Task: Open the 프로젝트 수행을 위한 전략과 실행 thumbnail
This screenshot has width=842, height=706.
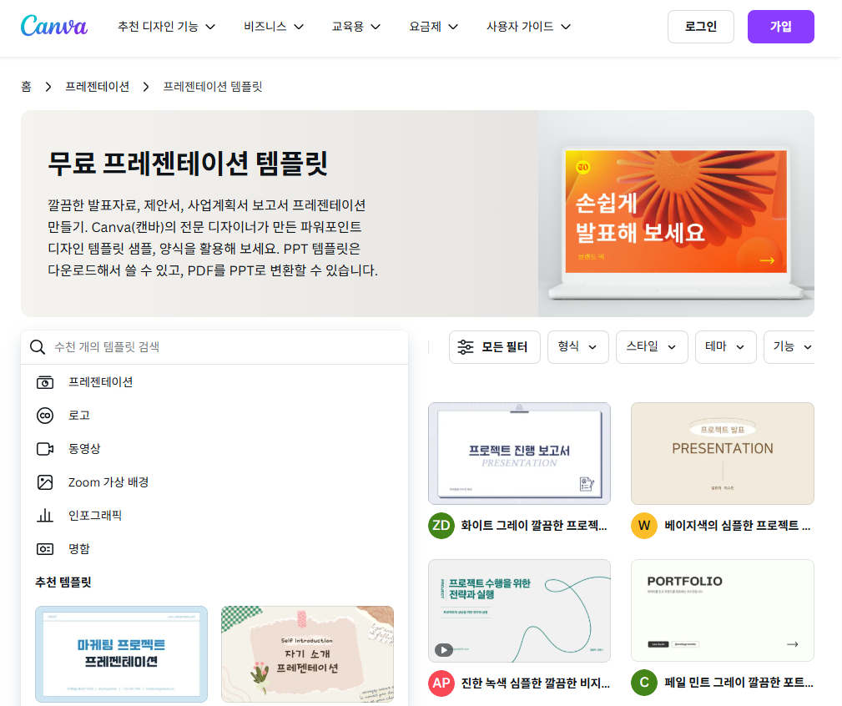Action: click(x=519, y=611)
